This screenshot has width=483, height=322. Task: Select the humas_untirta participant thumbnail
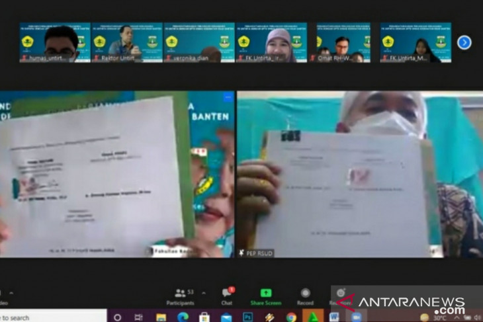pos(55,42)
